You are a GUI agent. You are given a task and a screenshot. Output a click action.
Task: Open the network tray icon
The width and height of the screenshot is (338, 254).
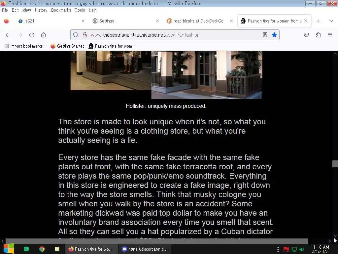point(294,249)
